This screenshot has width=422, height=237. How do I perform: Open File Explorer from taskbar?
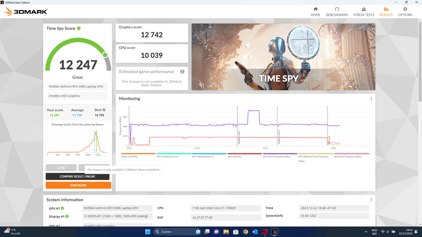[226, 232]
